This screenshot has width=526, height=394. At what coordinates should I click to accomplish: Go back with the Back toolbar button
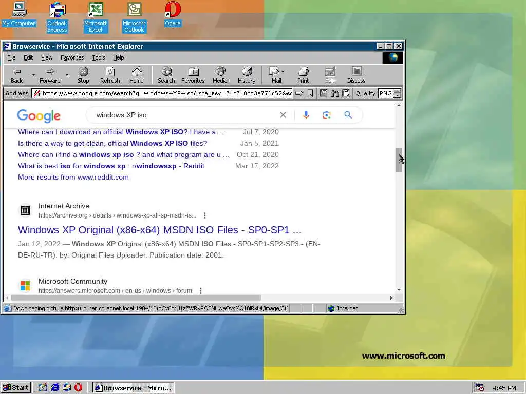coord(16,75)
